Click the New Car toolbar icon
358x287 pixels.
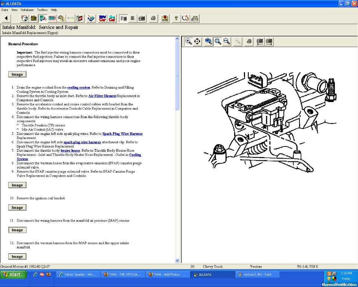(103, 18)
